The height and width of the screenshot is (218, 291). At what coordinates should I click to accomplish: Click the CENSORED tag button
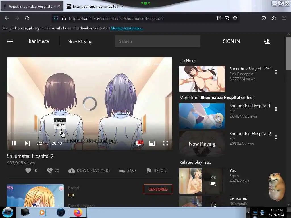(x=158, y=189)
